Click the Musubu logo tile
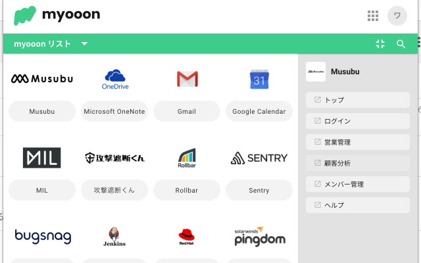Screen dimensions: 421x263 click(x=42, y=79)
